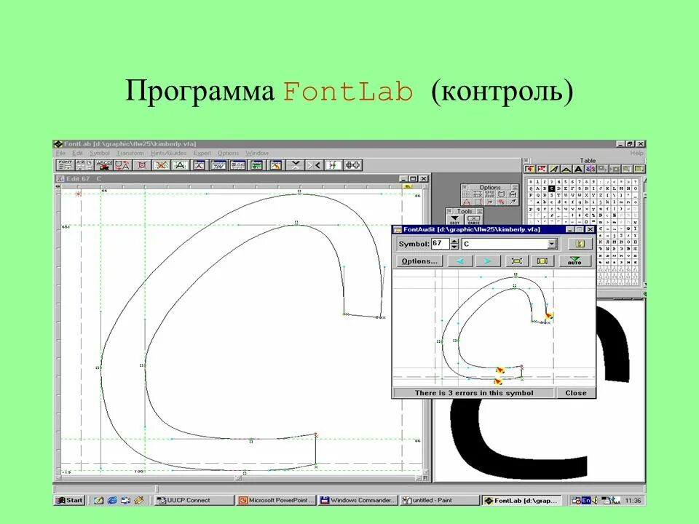The image size is (699, 524).
Task: Open the Edit menu
Action: point(77,153)
